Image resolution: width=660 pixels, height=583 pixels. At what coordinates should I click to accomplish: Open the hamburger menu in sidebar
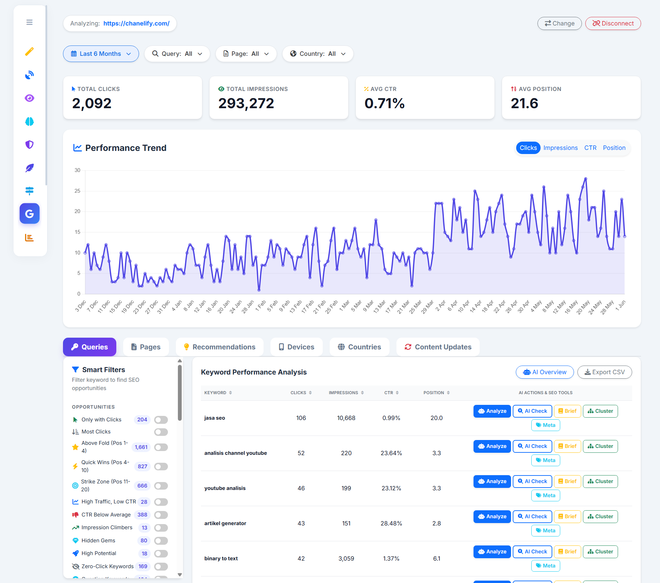(30, 22)
